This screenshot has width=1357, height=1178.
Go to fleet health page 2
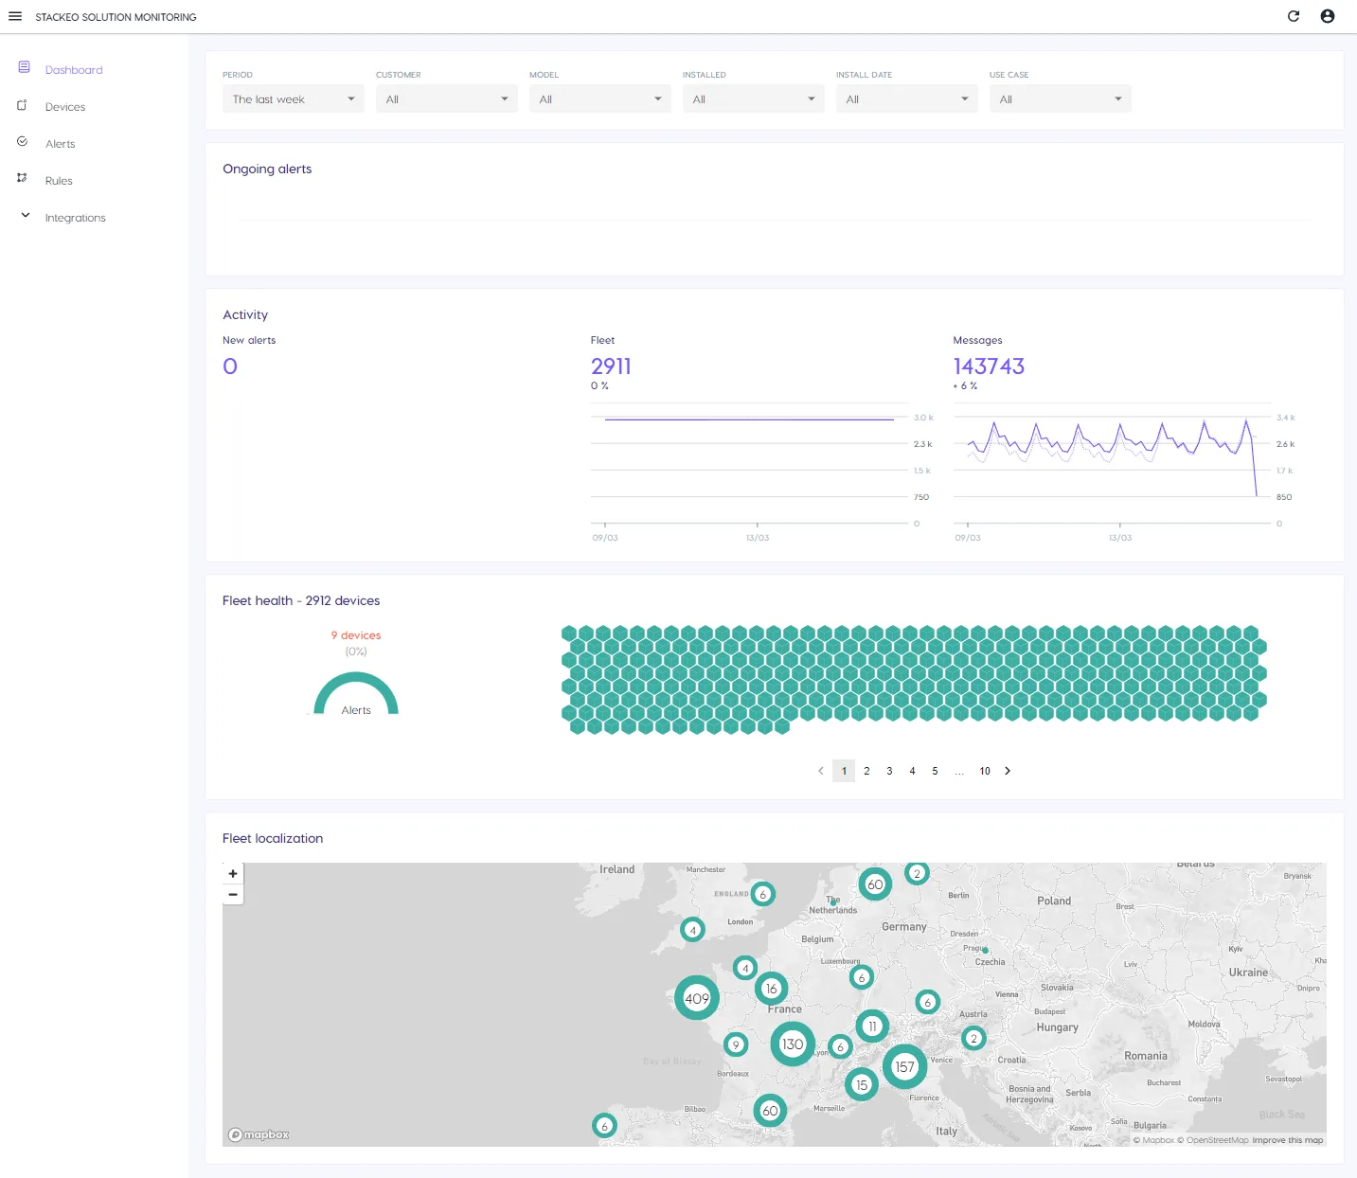[866, 771]
